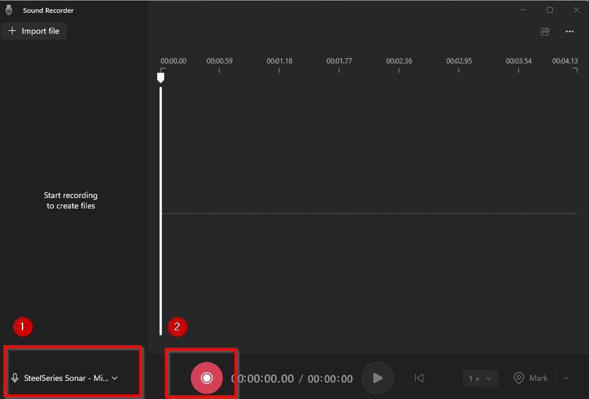Click the "Start recording to create files" text
The image size is (589, 399).
(x=71, y=200)
